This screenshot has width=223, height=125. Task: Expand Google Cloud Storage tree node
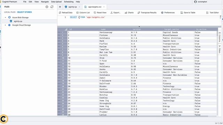click(6, 25)
